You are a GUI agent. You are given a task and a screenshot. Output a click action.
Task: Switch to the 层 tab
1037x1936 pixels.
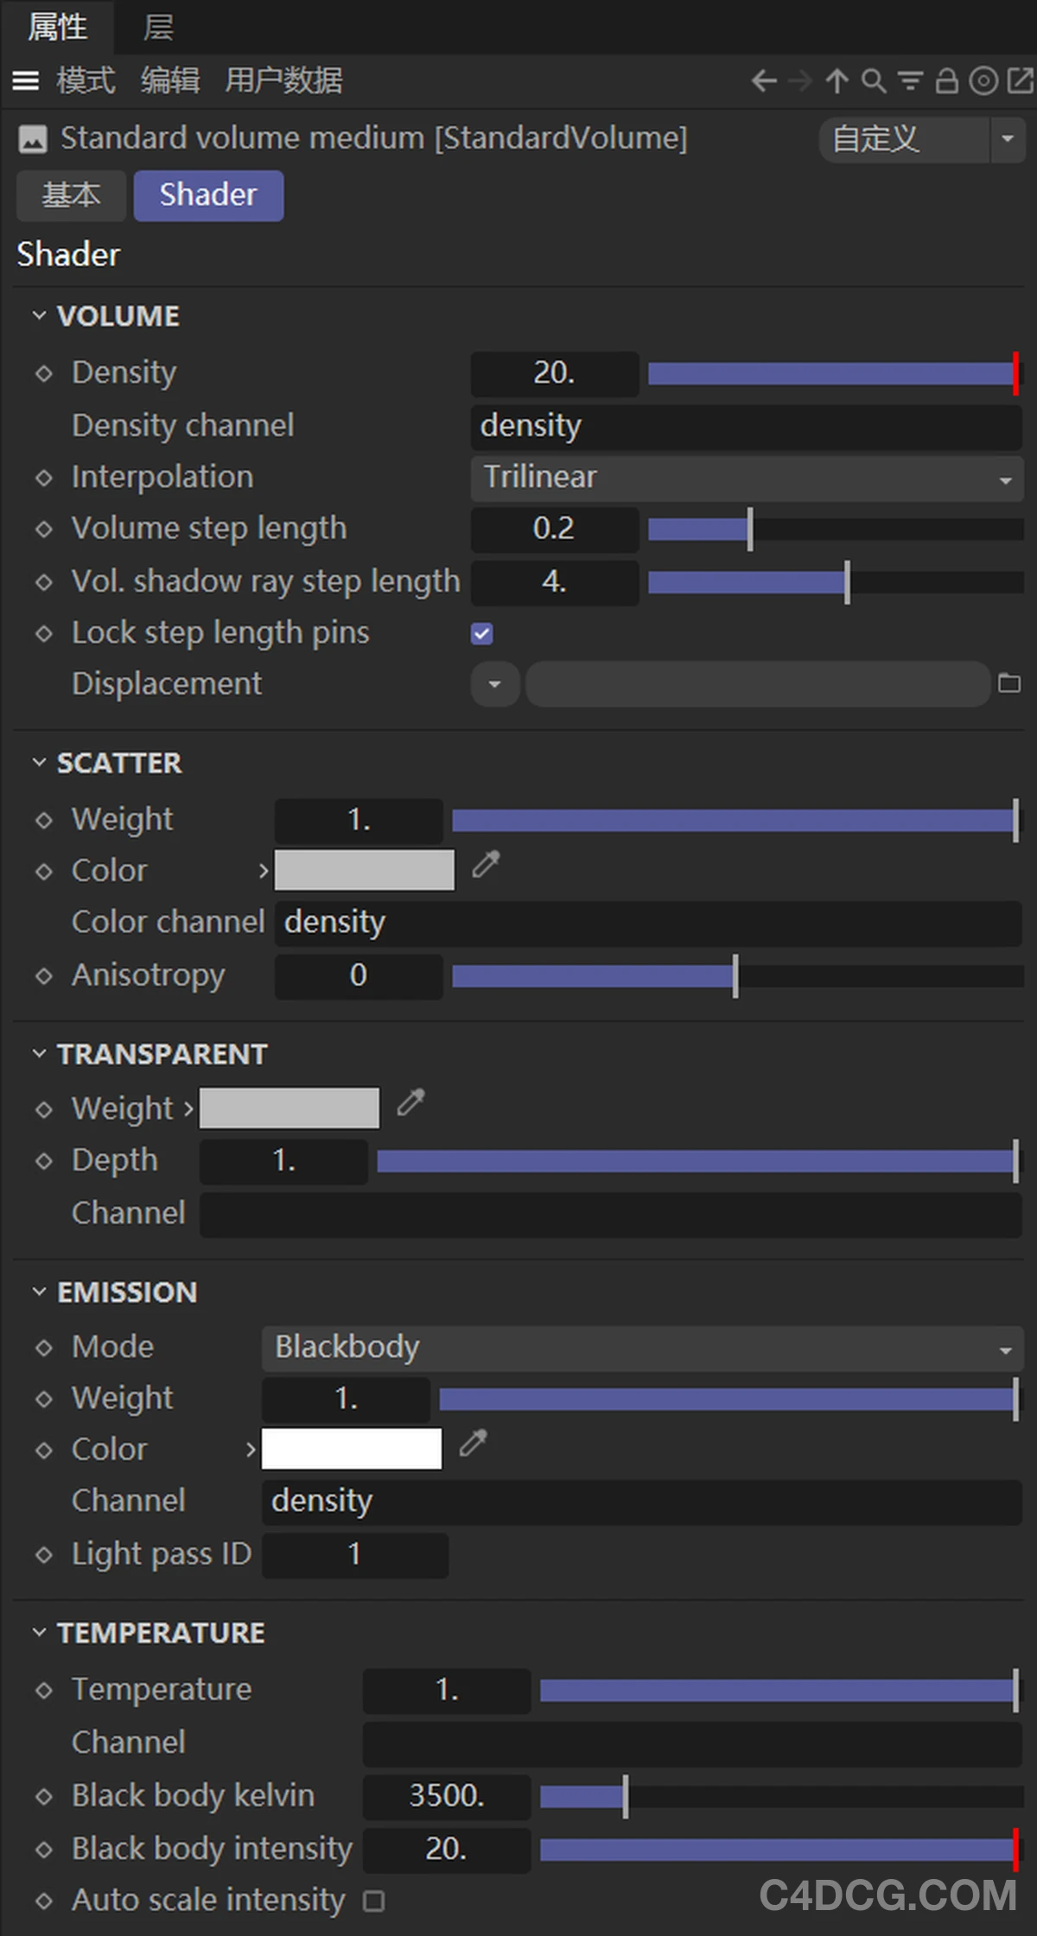pos(158,28)
